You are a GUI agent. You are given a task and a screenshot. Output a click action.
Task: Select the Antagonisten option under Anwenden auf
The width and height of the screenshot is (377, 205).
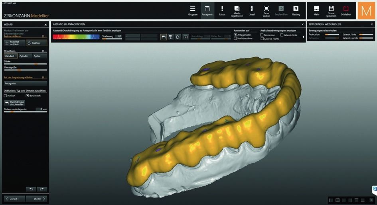[235, 35]
